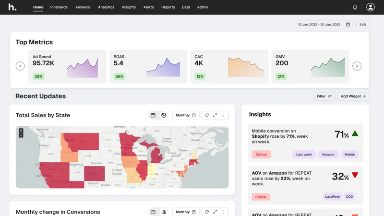Select the GMV metric card

point(310,66)
